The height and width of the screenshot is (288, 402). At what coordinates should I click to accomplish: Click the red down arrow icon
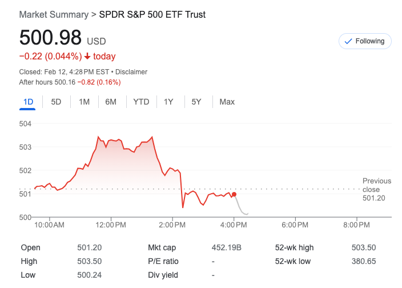tap(87, 57)
